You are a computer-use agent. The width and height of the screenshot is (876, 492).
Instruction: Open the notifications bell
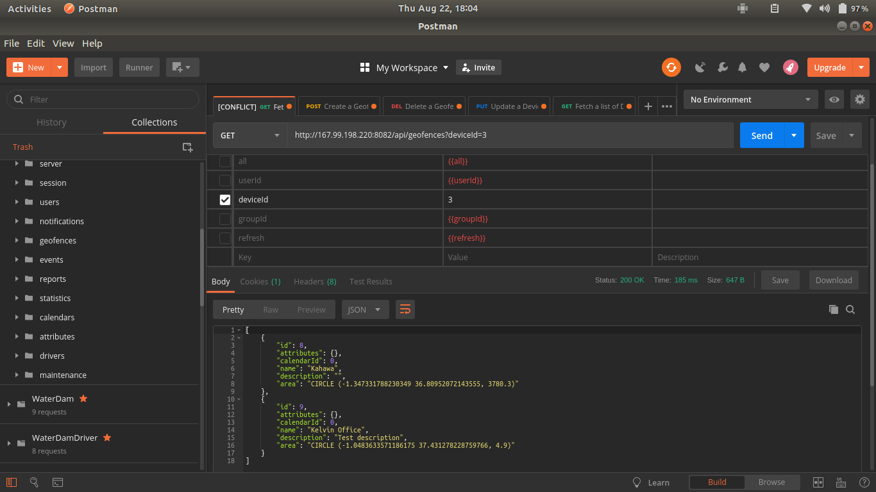pos(743,67)
